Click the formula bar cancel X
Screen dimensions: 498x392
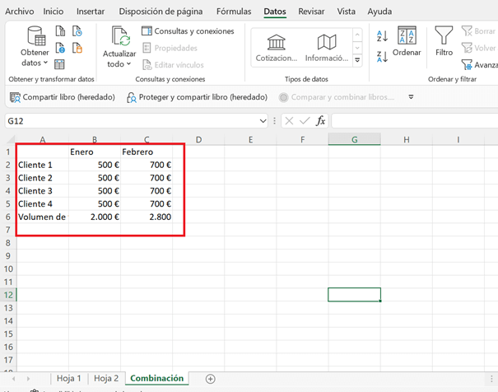pyautogui.click(x=289, y=121)
